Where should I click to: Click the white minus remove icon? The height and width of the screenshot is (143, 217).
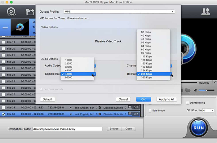pyautogui.click(x=5, y=28)
